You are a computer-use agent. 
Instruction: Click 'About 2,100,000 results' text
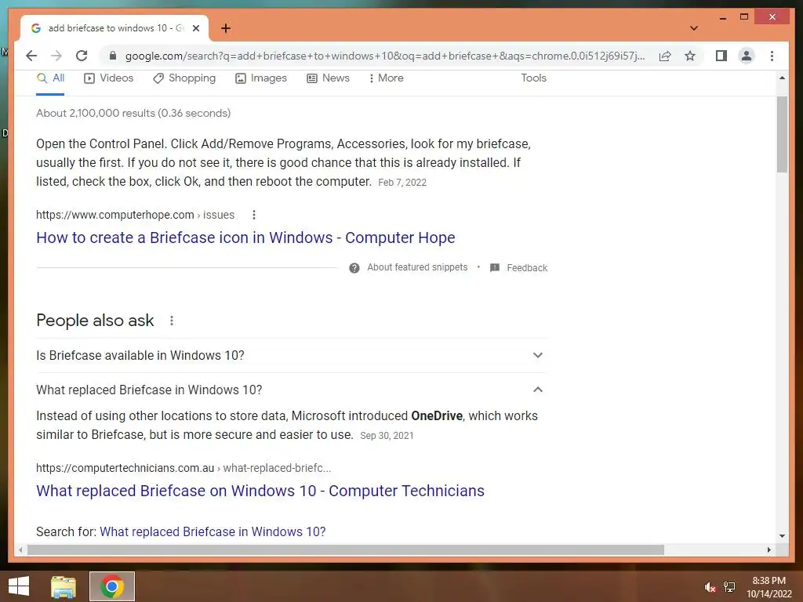tap(133, 113)
